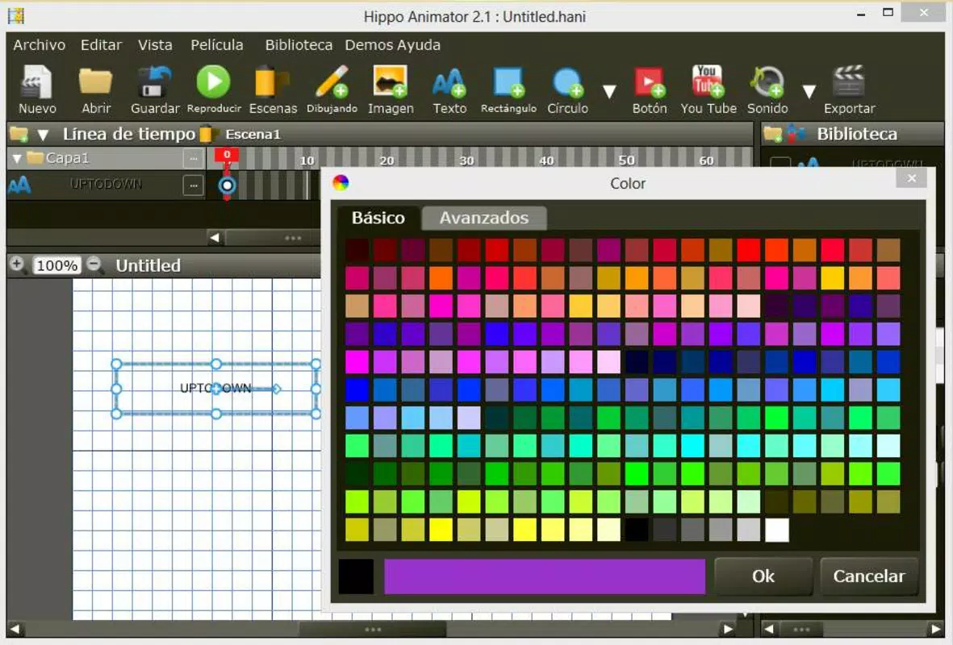Collapse the Línea de tiempo panel arrow
953x645 pixels.
coord(43,134)
